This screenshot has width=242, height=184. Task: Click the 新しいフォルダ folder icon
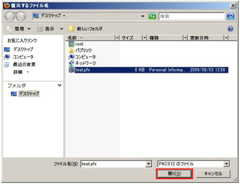coord(72,29)
